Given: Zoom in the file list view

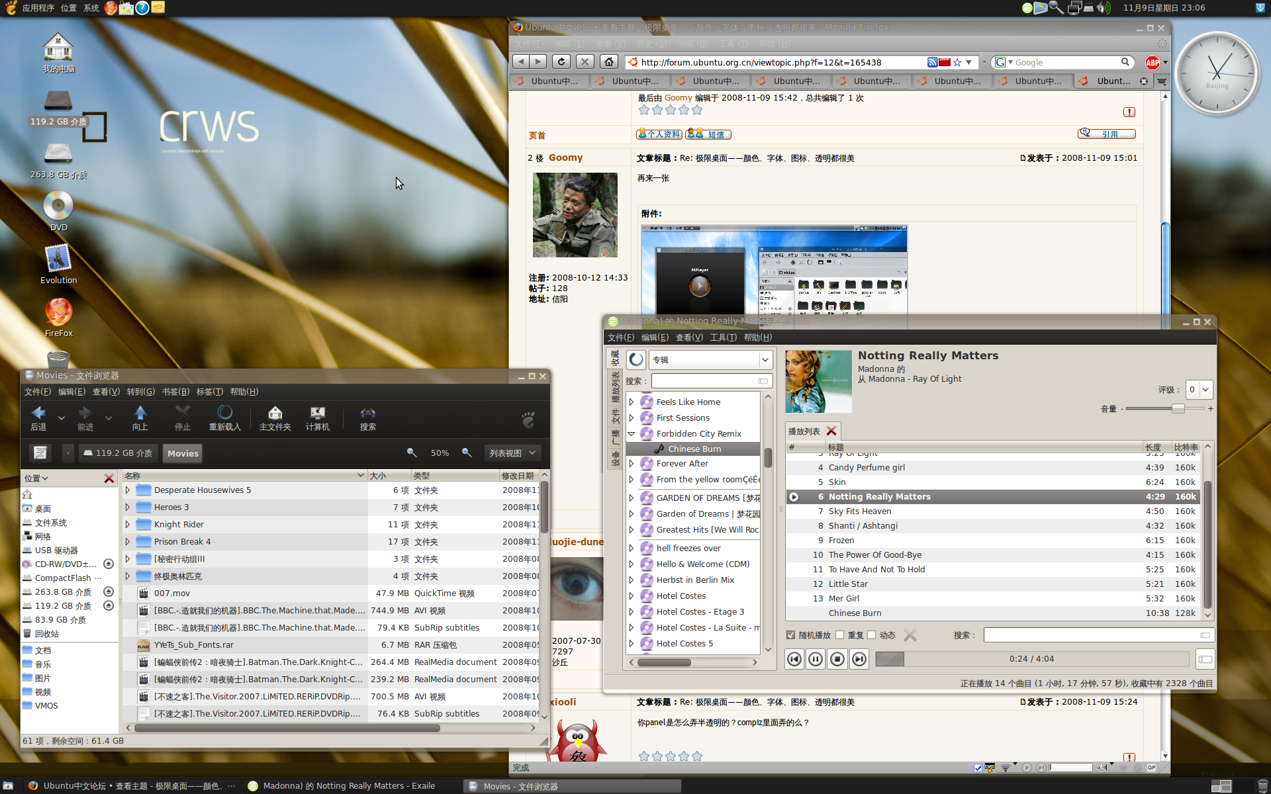Looking at the screenshot, I should [x=467, y=453].
